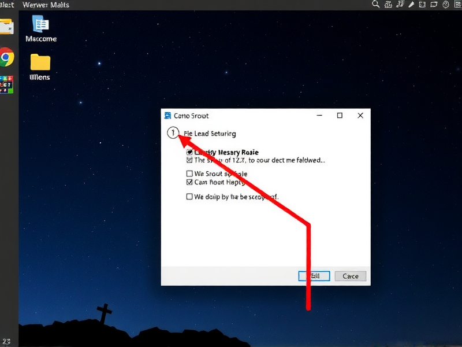The image size is (462, 347).
Task: Open the Marcome desktop document icon
Action: [x=41, y=24]
